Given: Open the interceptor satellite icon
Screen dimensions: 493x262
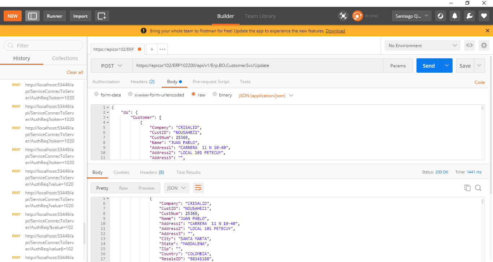Looking at the screenshot, I should coord(343,16).
